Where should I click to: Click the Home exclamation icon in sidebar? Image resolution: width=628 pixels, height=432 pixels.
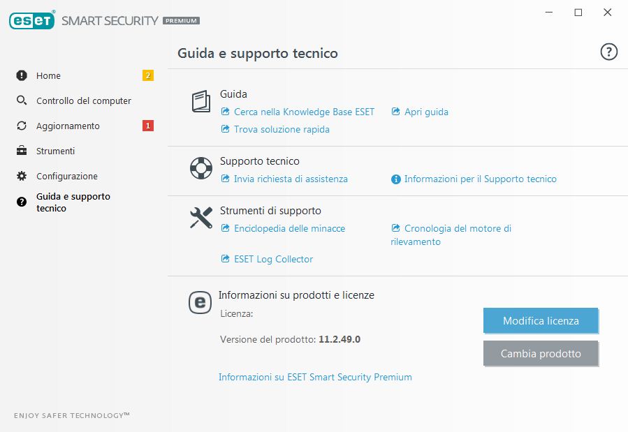point(22,75)
